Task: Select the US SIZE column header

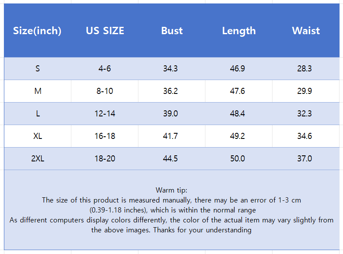Action: tap(105, 31)
